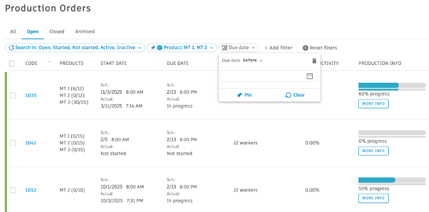The height and width of the screenshot is (212, 429).
Task: Click the Pin button in filter popup
Action: click(244, 95)
